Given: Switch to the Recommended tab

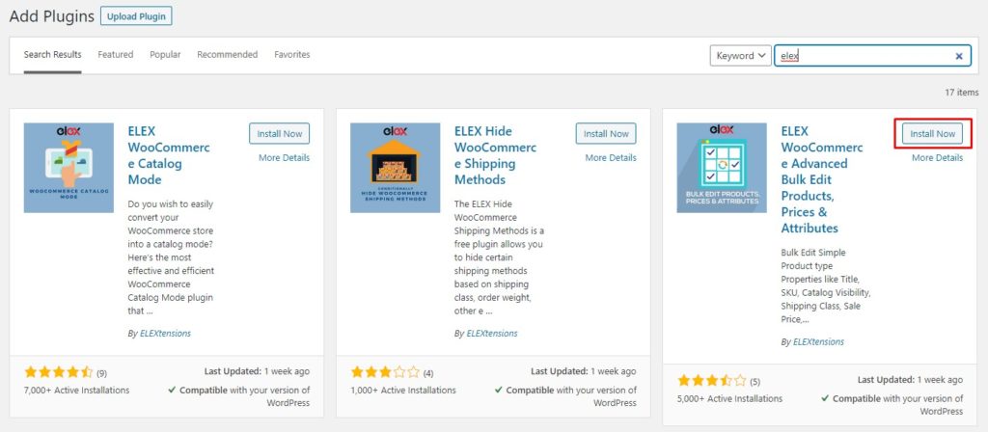Looking at the screenshot, I should (228, 55).
